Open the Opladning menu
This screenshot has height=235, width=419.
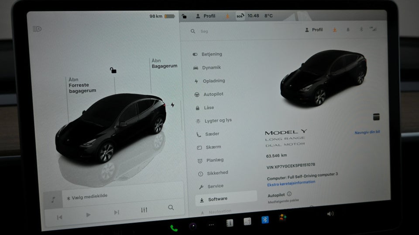210,81
